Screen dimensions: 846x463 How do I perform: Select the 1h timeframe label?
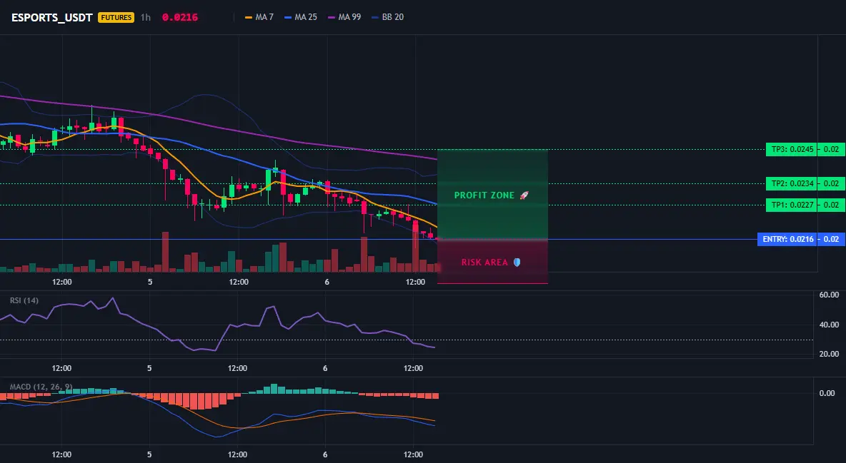point(145,17)
